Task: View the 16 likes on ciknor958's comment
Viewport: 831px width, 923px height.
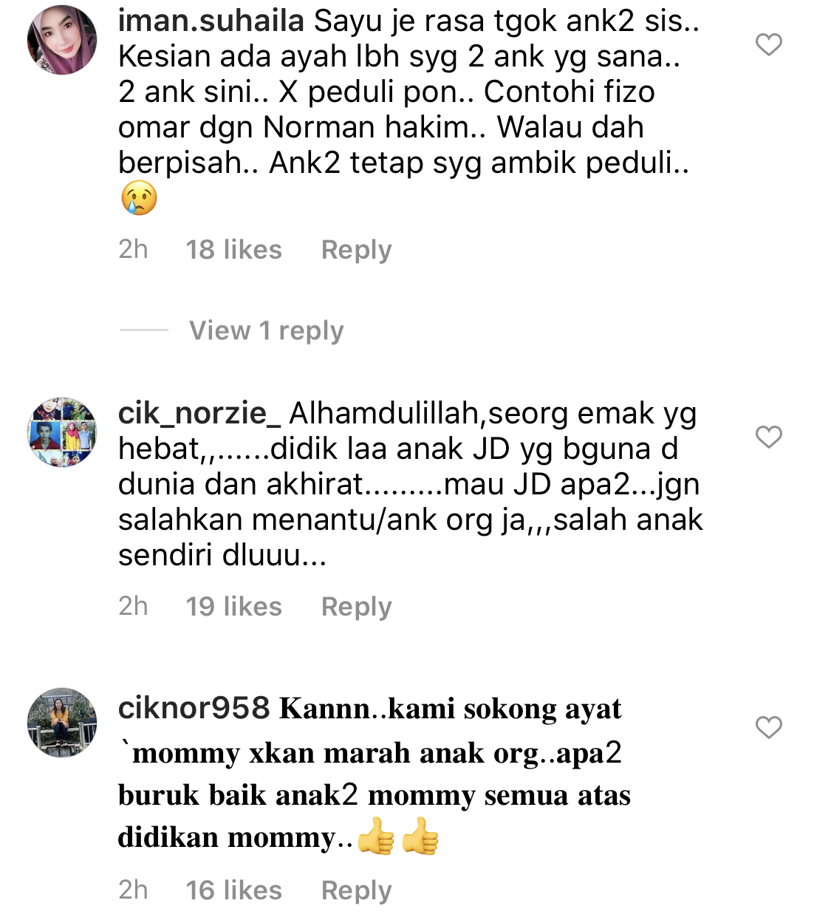Action: click(x=234, y=890)
